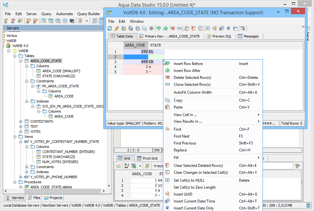The width and height of the screenshot is (314, 211).
Task: Click the wrench settings icon near the results filter
Action: point(298,166)
